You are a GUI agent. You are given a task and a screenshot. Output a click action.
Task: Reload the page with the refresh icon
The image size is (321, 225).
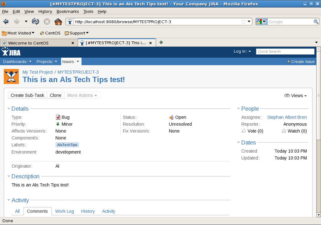(35, 22)
